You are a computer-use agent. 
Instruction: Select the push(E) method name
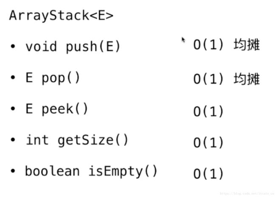(x=93, y=47)
